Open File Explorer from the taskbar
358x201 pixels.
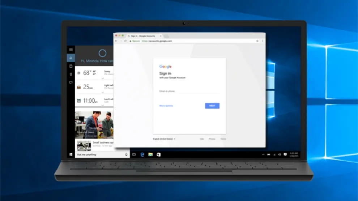(x=150, y=155)
